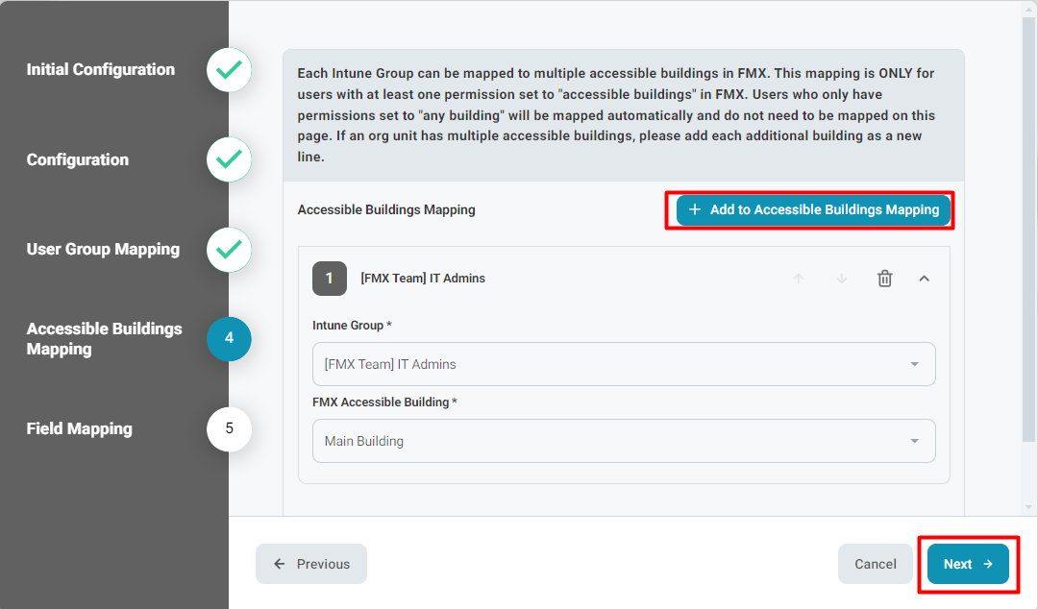The image size is (1038, 609).
Task: Open the Accessible Buildings Mapping step label
Action: [104, 338]
